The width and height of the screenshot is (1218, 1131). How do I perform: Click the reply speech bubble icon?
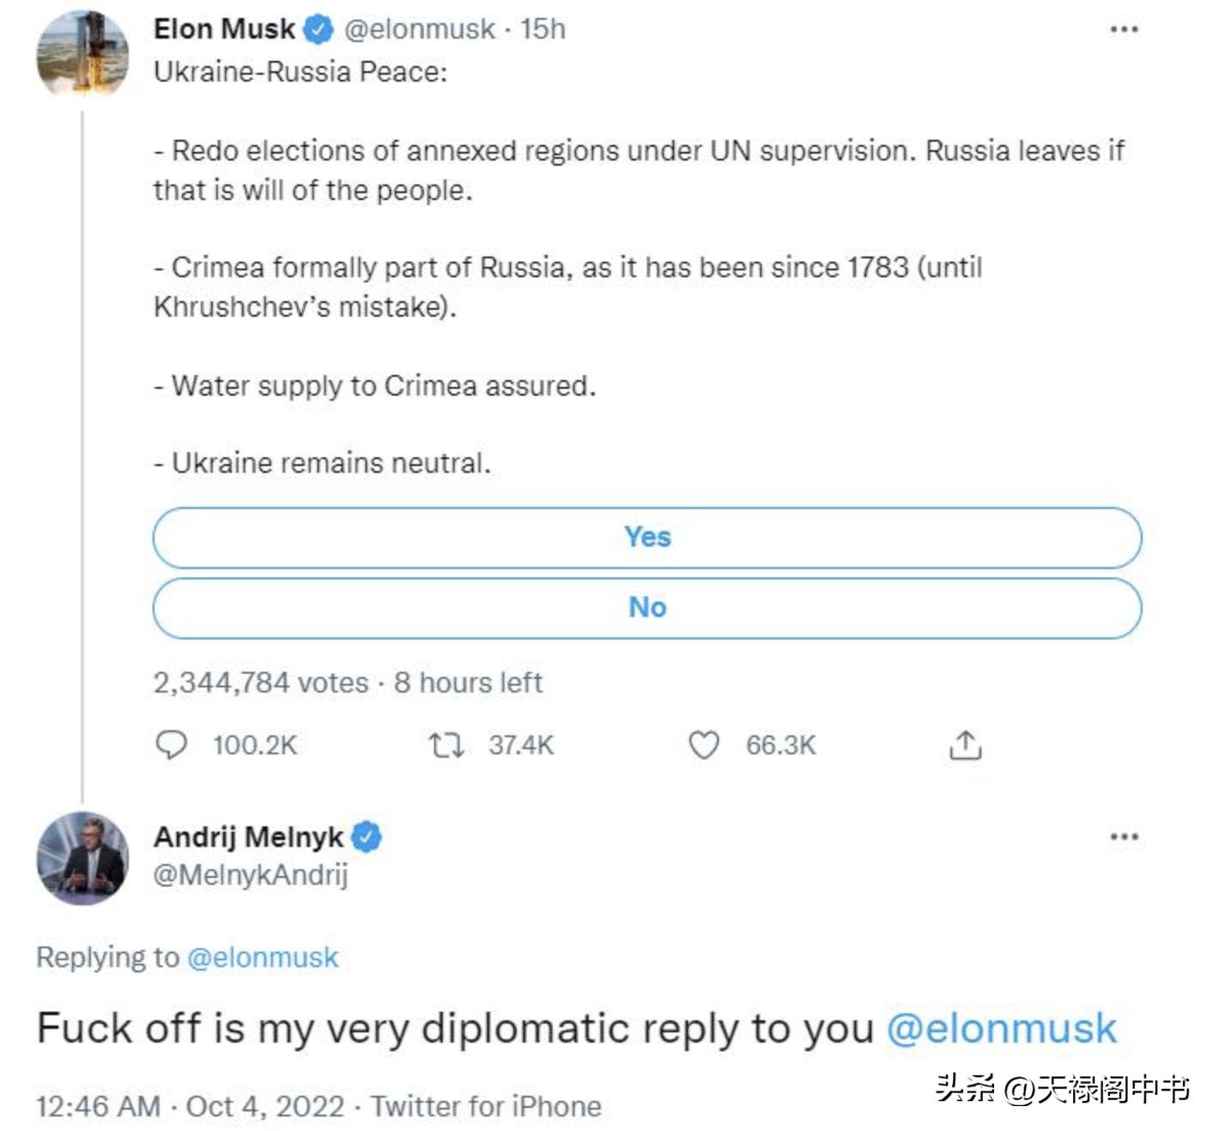coord(171,744)
